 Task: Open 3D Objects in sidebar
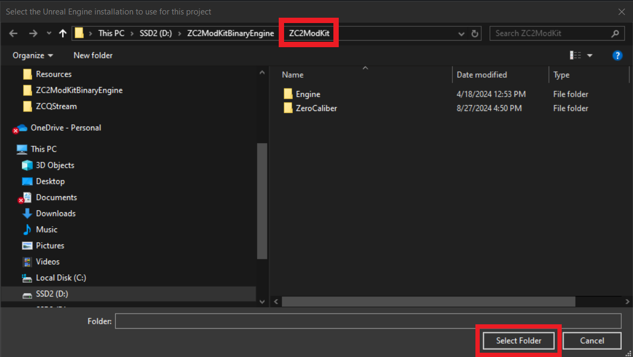55,165
